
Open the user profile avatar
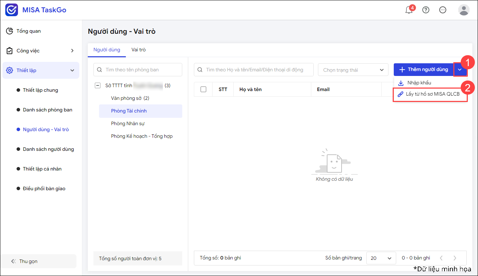(464, 10)
